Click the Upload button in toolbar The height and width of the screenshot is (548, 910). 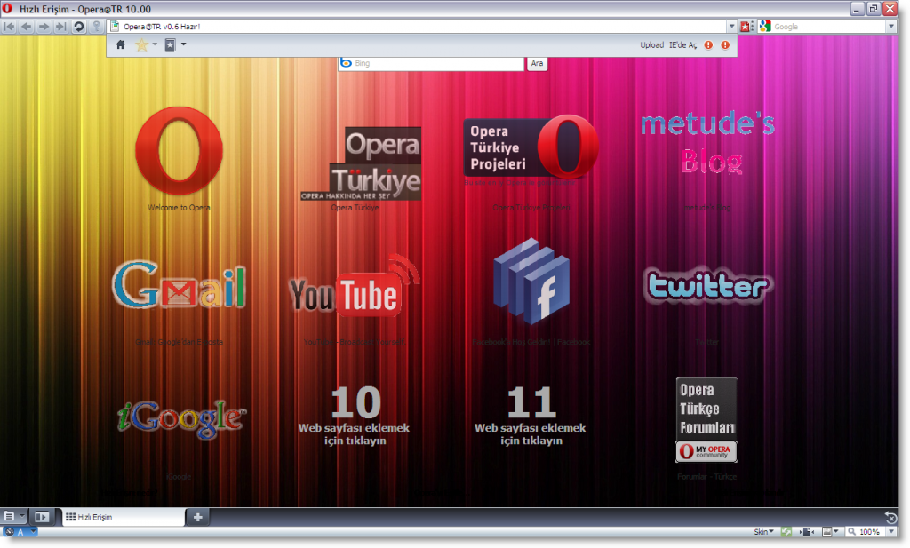651,44
